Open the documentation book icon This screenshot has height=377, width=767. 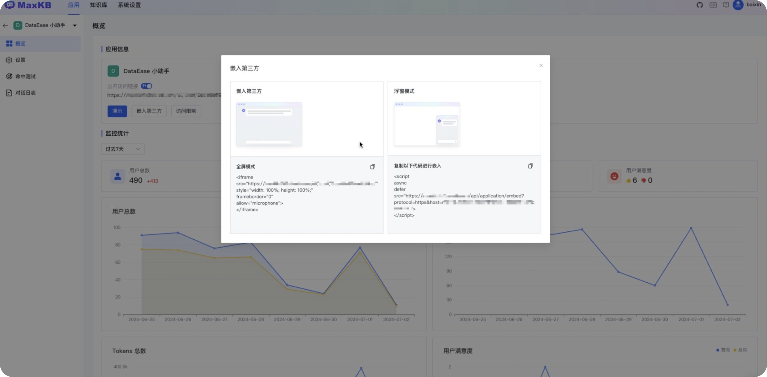pyautogui.click(x=713, y=5)
